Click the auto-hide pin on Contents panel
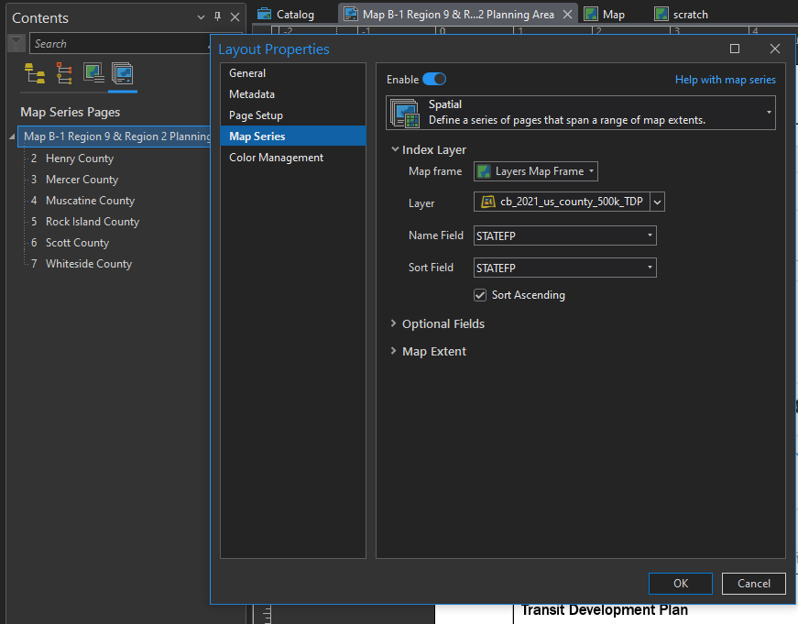798x624 pixels. [x=217, y=16]
